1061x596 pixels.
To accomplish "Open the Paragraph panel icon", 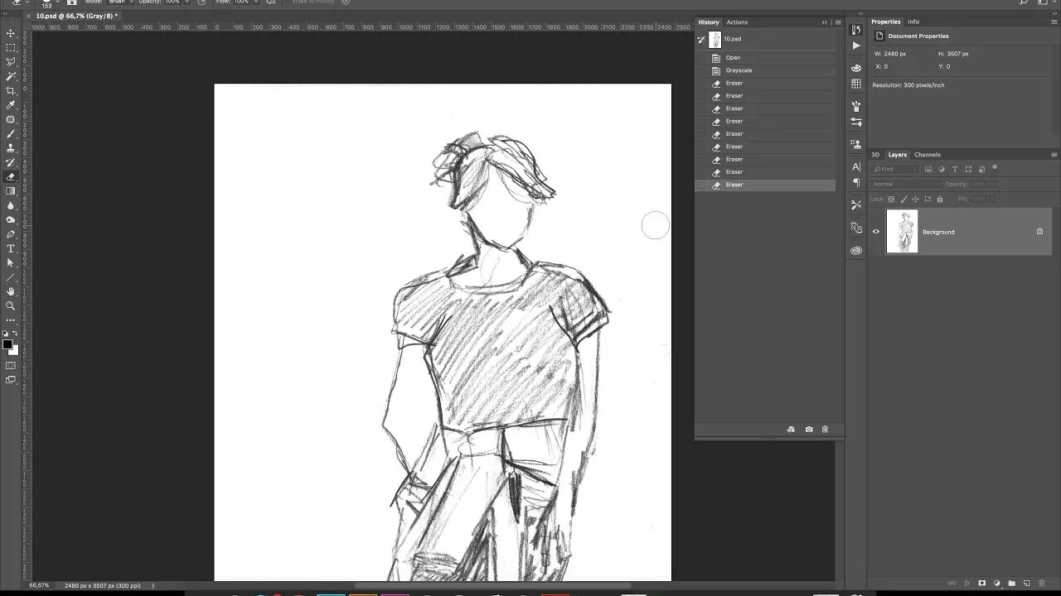I will click(856, 182).
